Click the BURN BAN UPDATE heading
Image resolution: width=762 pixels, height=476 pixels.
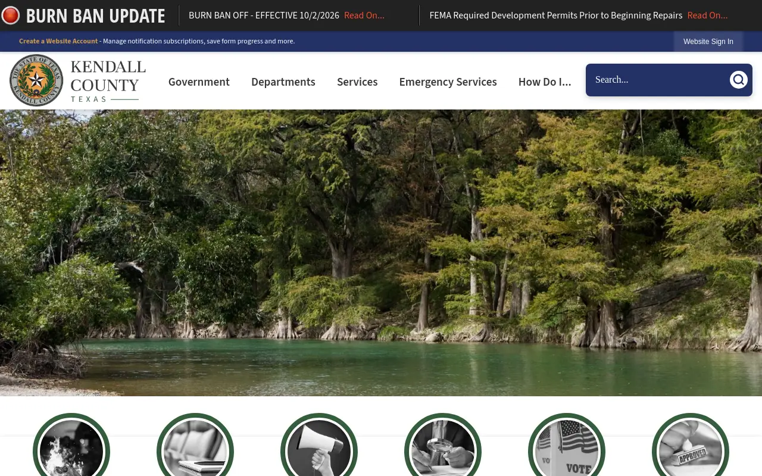pos(95,16)
